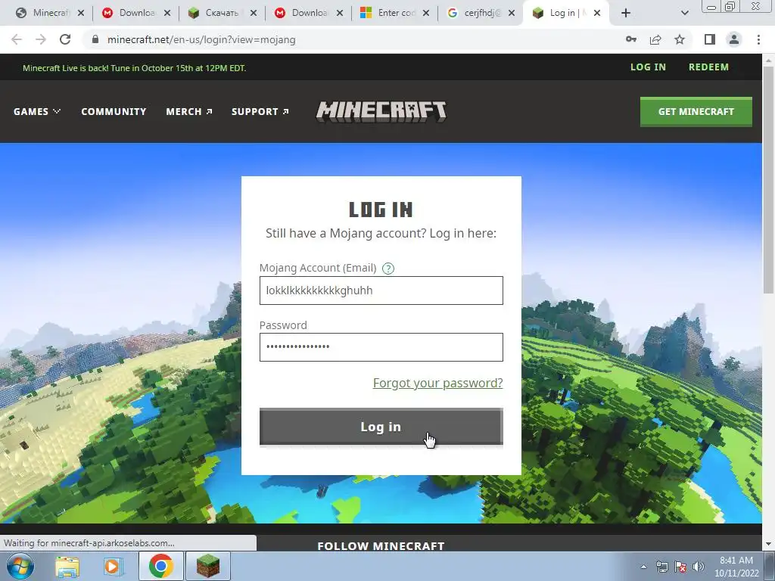Open Windows Start menu orb
The image size is (775, 581).
(20, 566)
